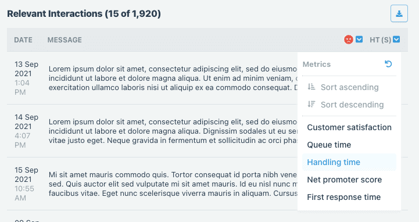Screen dimensions: 419x222
Task: Click the angry face sentiment icon
Action: click(349, 40)
